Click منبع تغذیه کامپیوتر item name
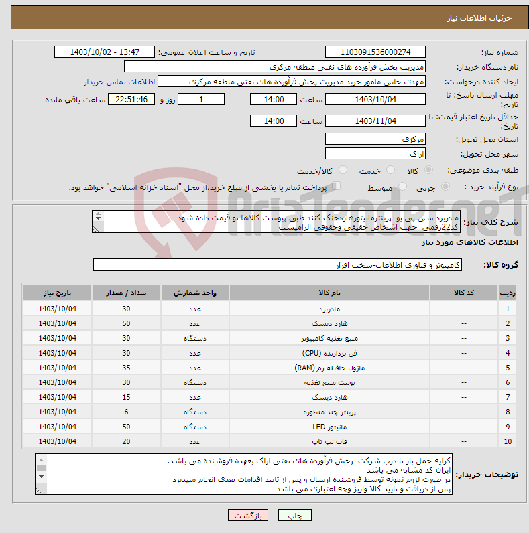 pos(329,339)
